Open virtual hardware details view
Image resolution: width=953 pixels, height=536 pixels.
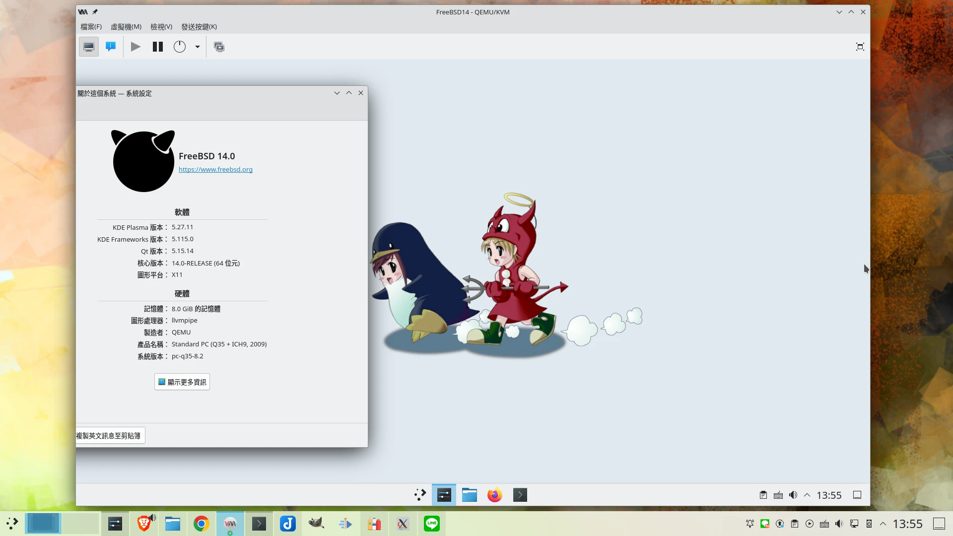[111, 47]
